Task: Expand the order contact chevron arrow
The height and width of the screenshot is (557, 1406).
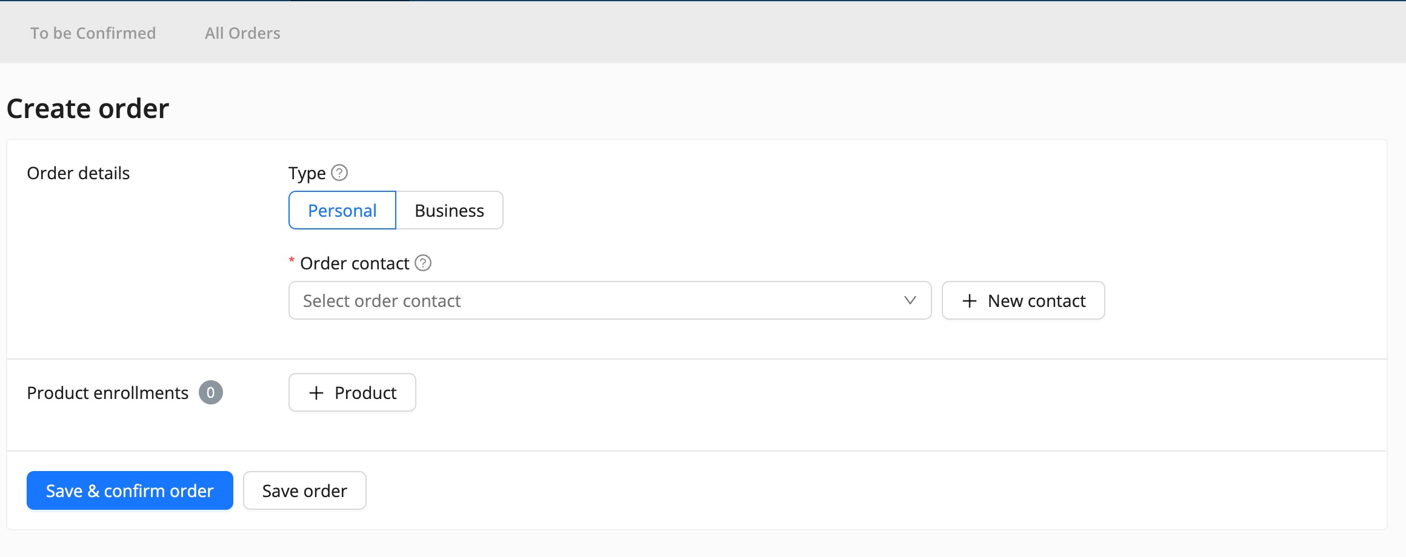Action: [910, 300]
